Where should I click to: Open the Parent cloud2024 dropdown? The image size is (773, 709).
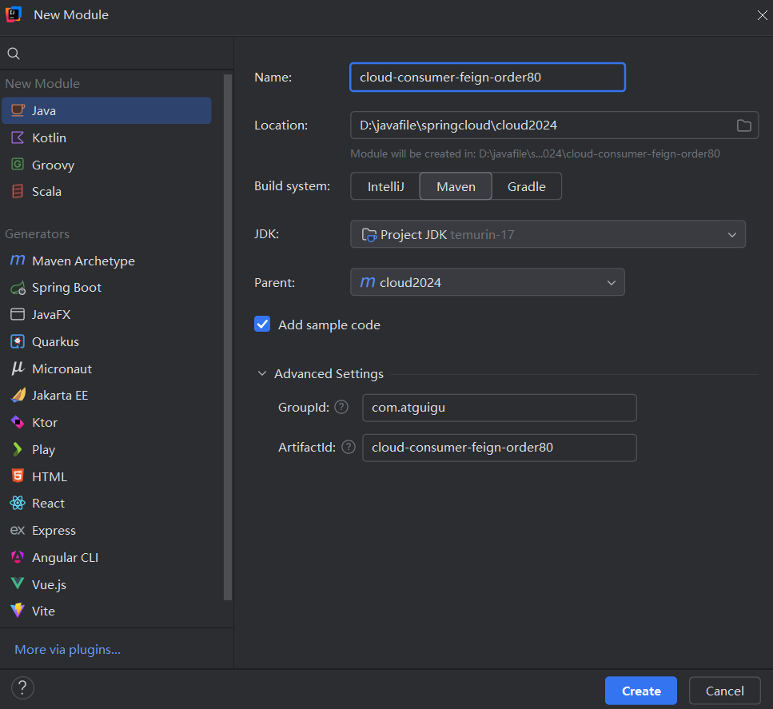tap(488, 282)
